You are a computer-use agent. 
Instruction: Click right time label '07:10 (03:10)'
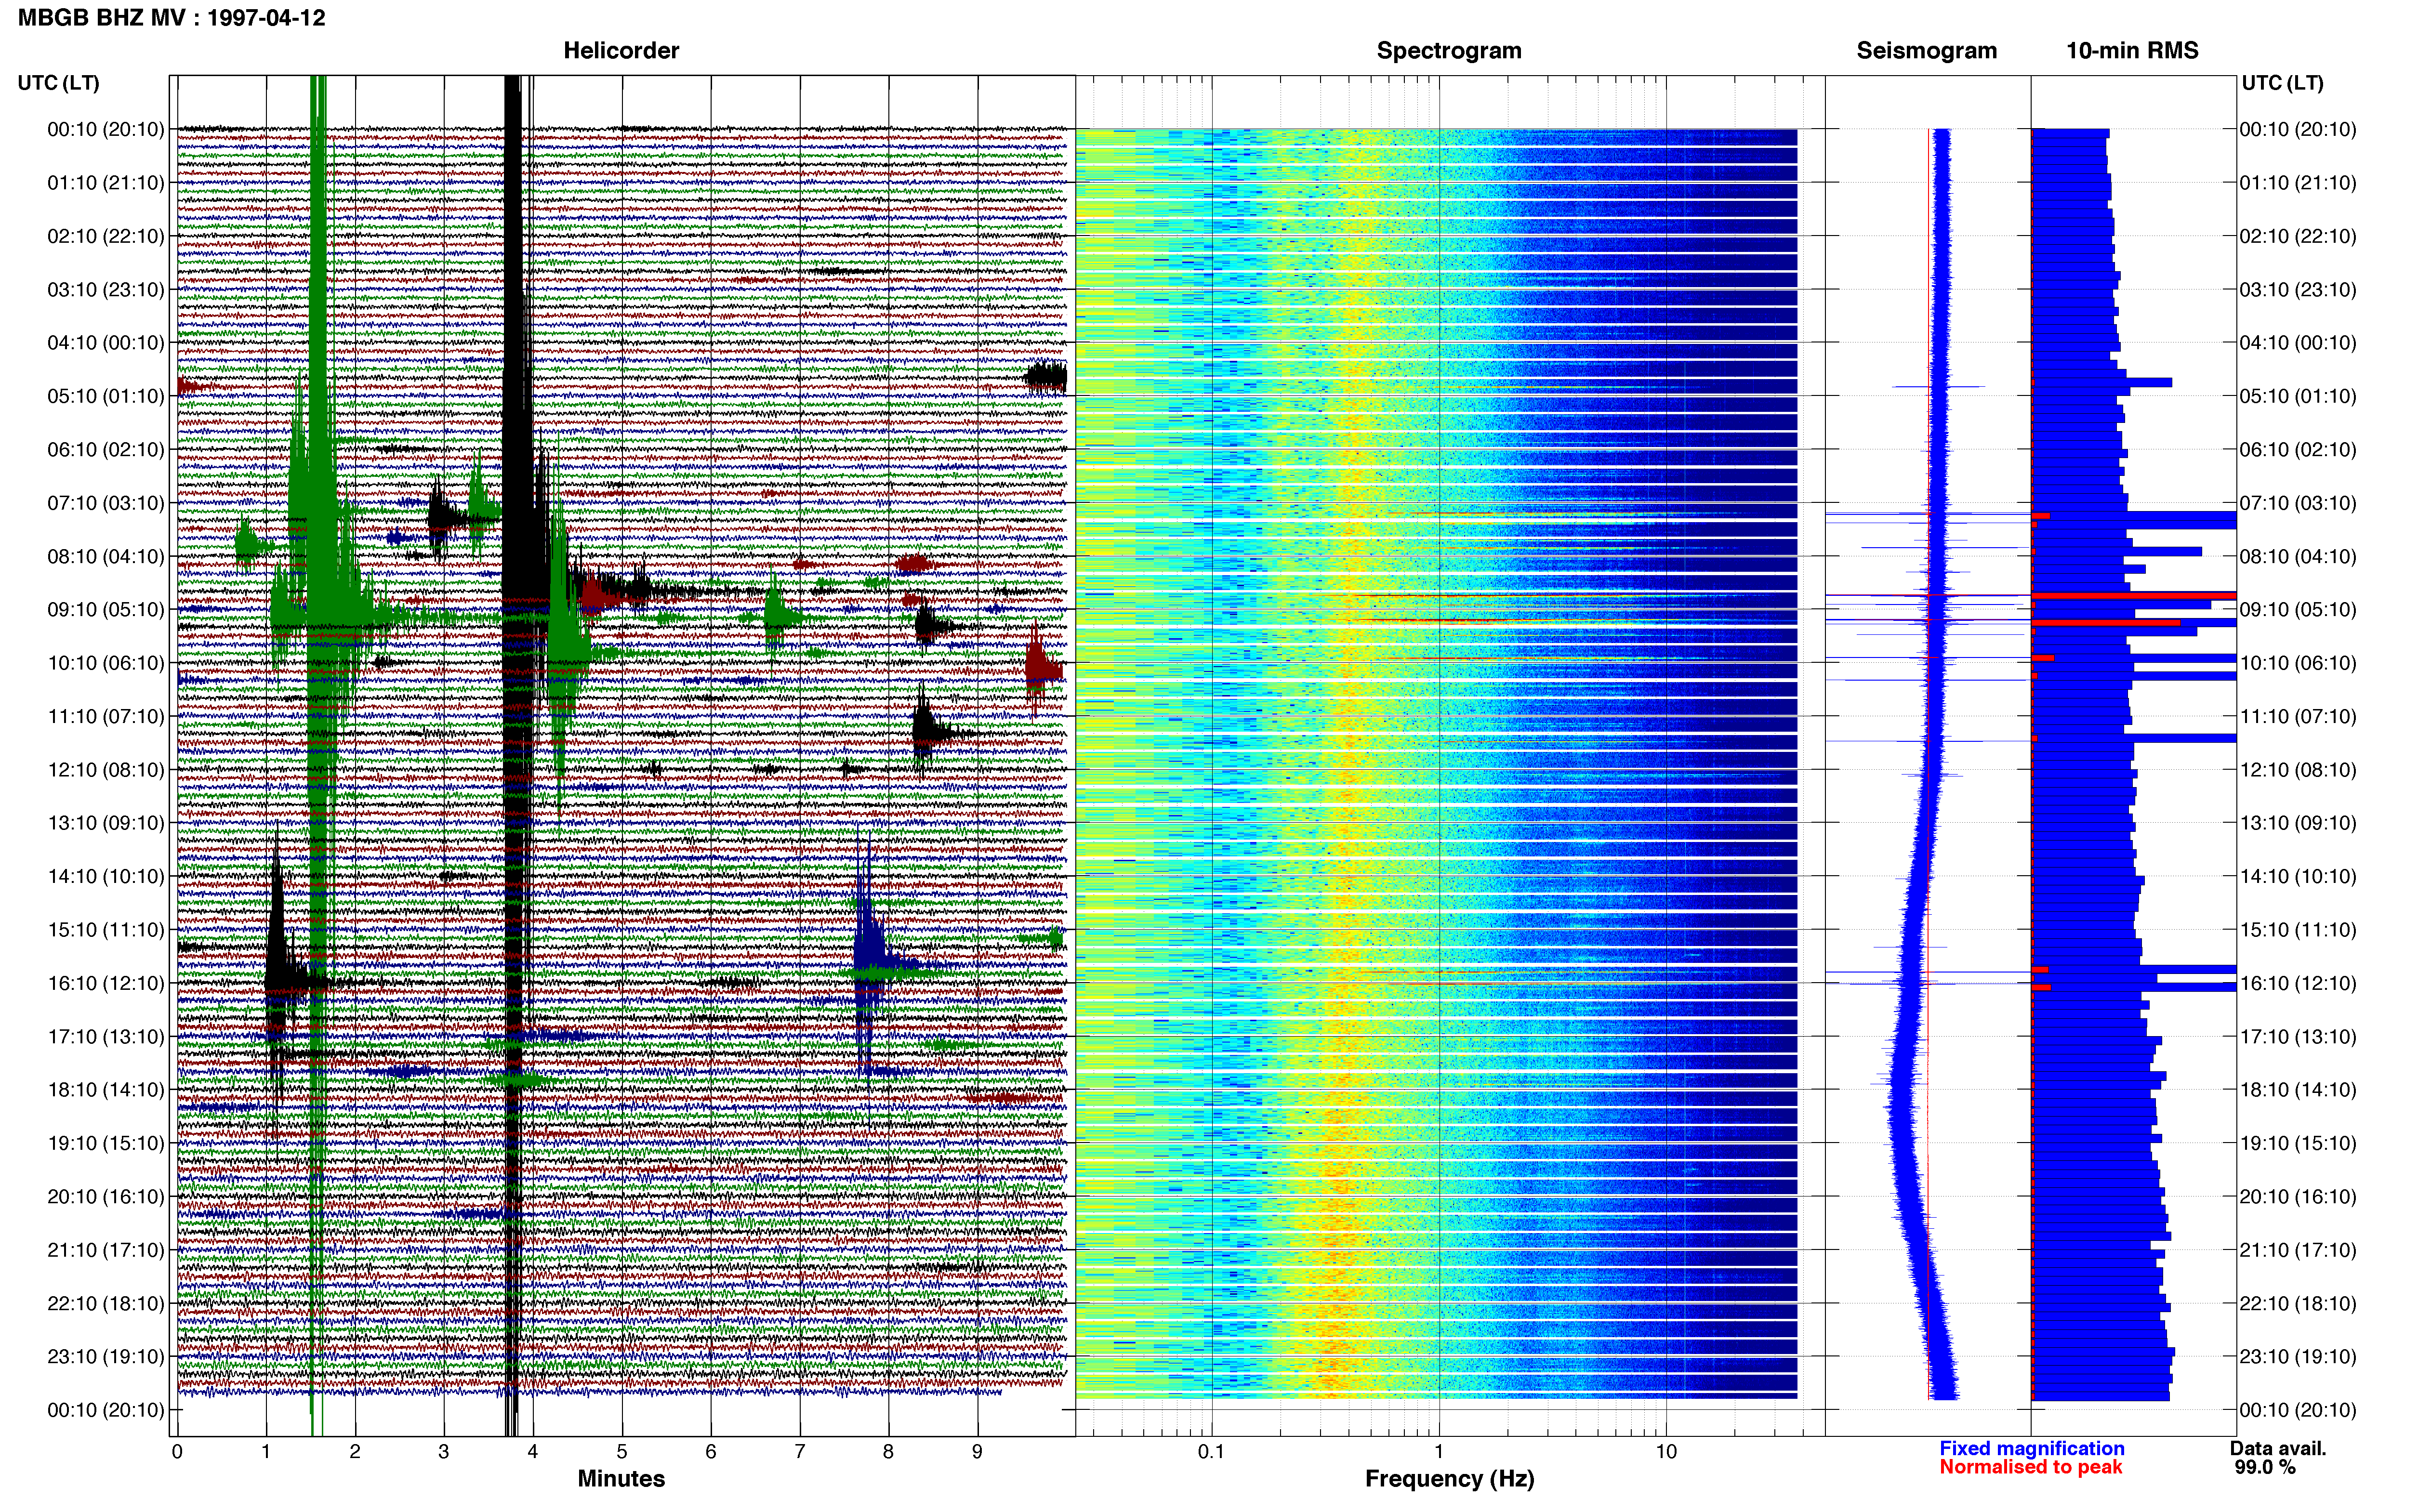2297,503
